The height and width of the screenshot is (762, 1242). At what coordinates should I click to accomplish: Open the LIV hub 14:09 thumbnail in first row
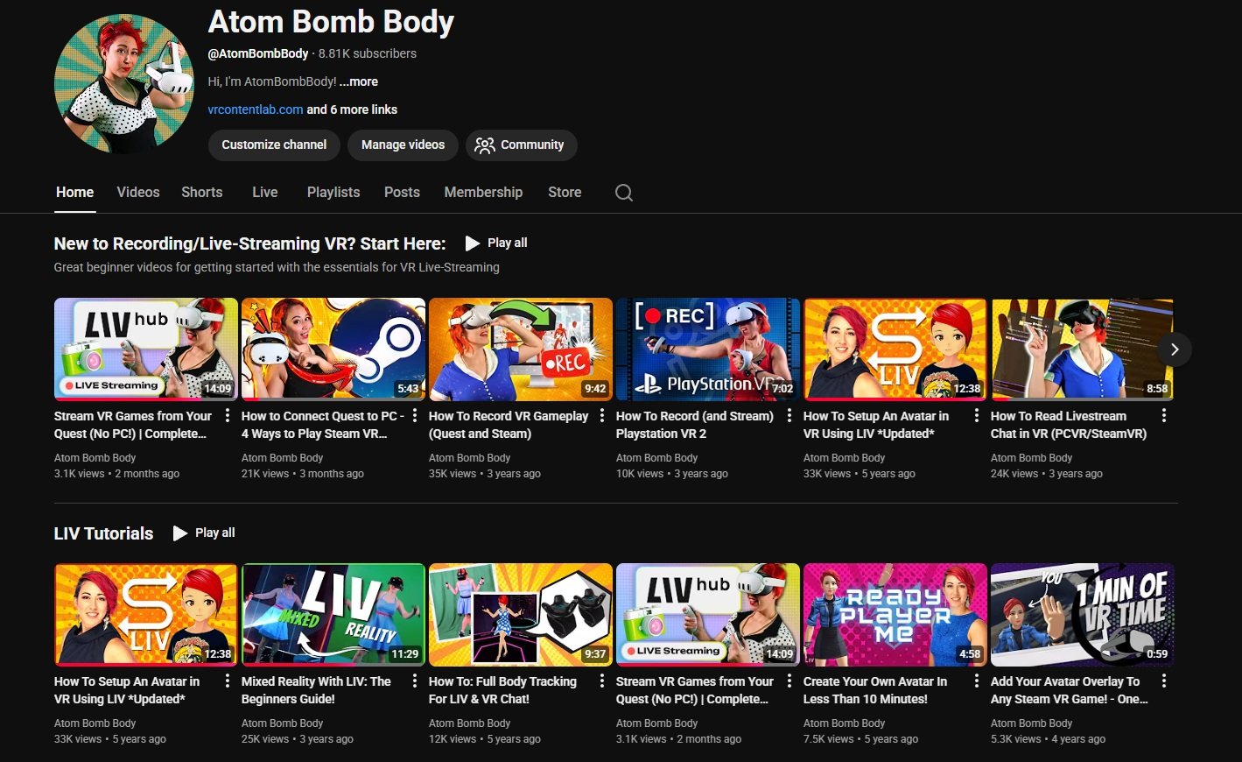click(146, 349)
